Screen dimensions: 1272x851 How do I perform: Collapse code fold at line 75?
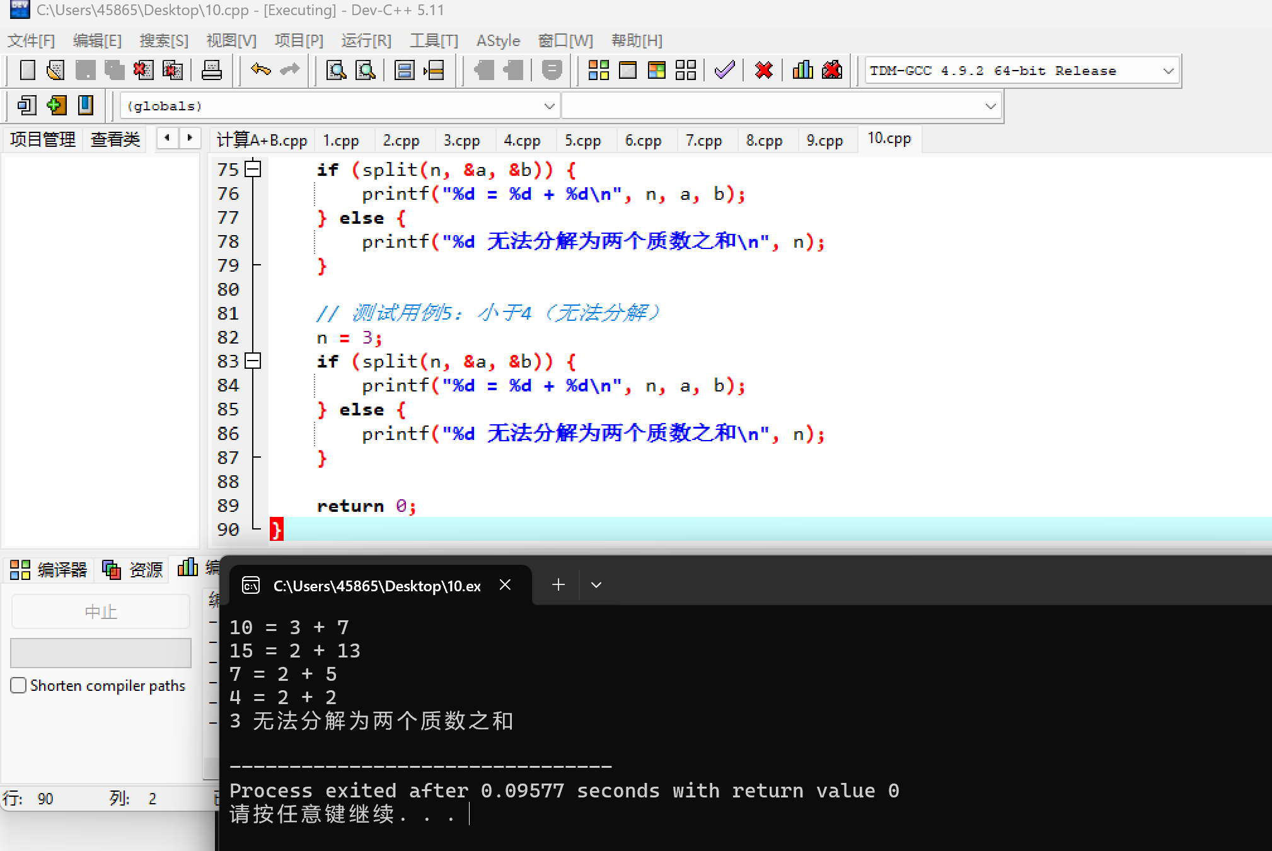point(253,169)
